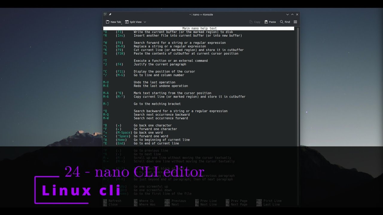Click the 'Main nano help text' header bar
Screen dimensions: 383x215
[199, 28]
